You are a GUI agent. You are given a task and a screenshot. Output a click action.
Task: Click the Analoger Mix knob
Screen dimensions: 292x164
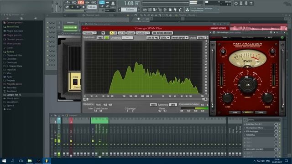click(x=223, y=51)
